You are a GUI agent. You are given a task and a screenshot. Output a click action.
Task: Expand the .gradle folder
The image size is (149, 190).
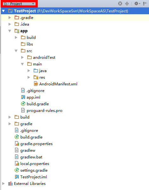(10, 18)
